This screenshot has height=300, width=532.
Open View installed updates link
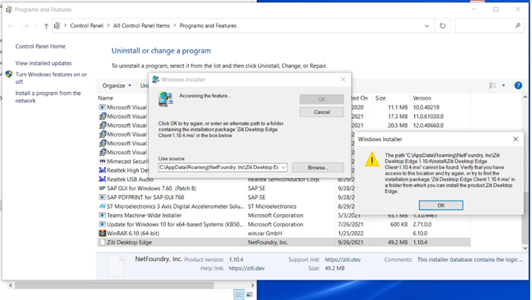tap(44, 63)
